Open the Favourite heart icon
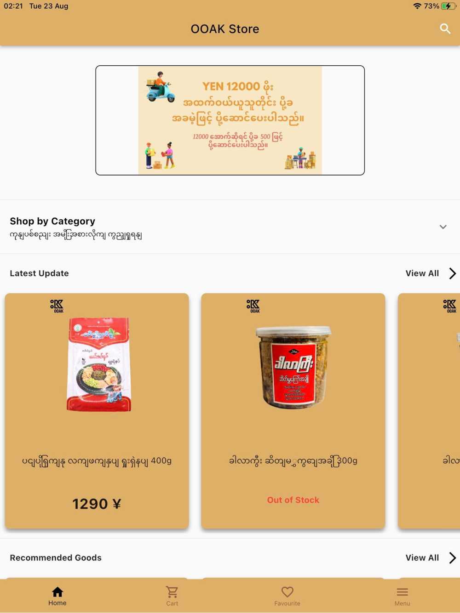460x613 pixels. (287, 592)
